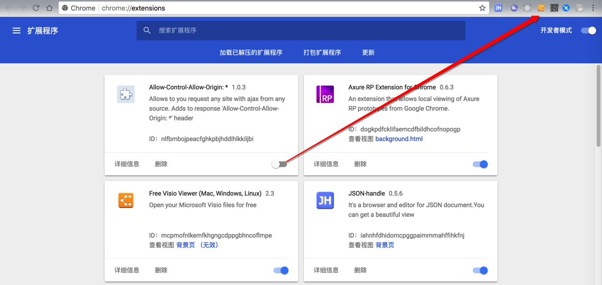This screenshot has height=285, width=602.
Task: Click the 搜索扩展程序 search field
Action: pyautogui.click(x=301, y=30)
